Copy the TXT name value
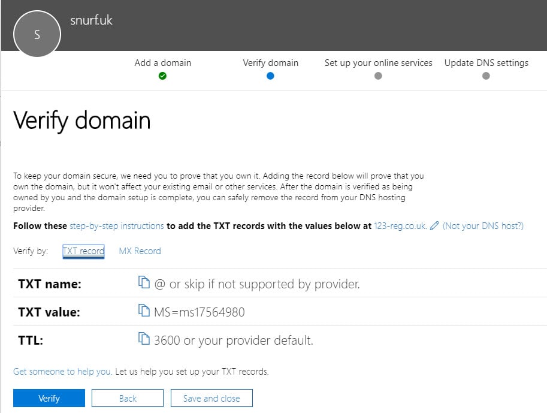Viewport: 547px width, 413px height. pos(144,283)
